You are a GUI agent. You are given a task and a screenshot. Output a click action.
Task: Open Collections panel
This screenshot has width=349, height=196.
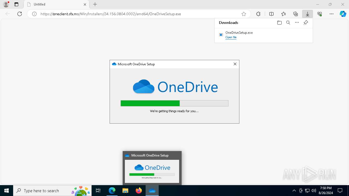[296, 14]
